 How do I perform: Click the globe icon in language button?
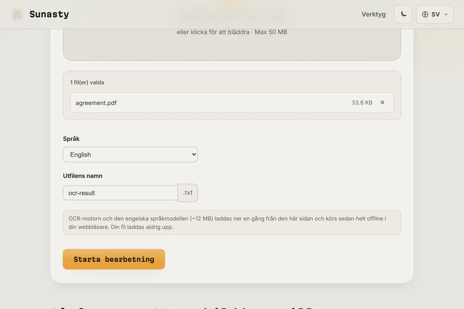tap(425, 14)
